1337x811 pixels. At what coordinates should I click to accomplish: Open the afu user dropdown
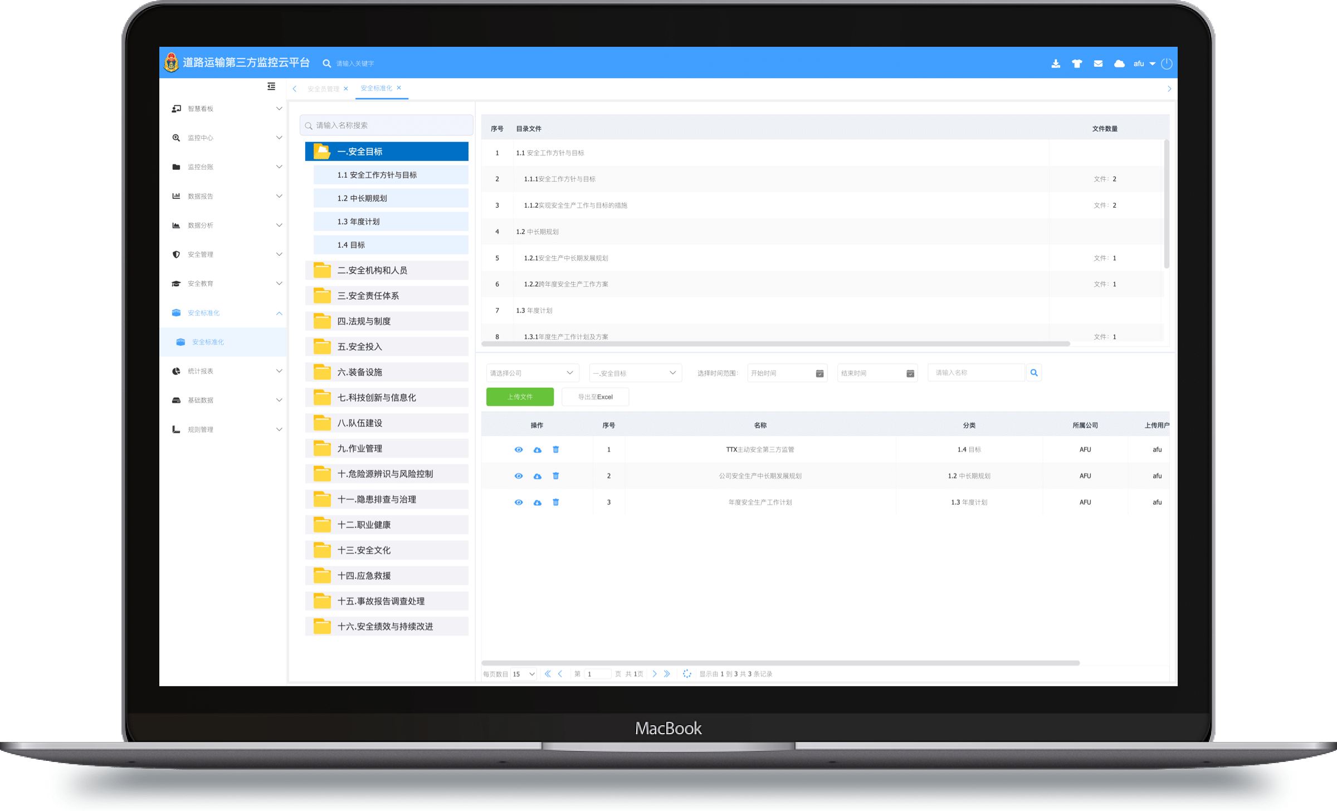(1144, 63)
